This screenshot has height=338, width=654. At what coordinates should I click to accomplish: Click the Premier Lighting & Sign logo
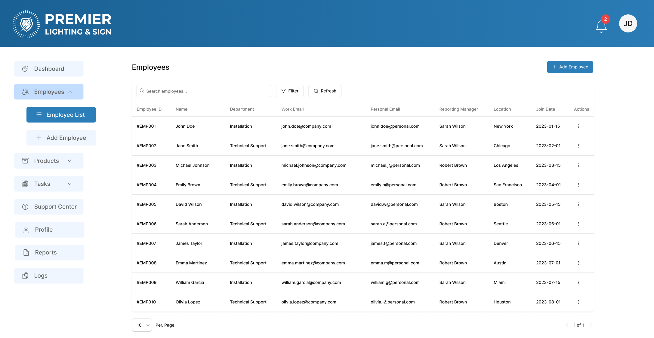(62, 24)
